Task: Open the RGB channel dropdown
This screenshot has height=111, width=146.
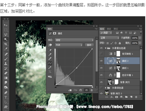Action: click(x=69, y=45)
